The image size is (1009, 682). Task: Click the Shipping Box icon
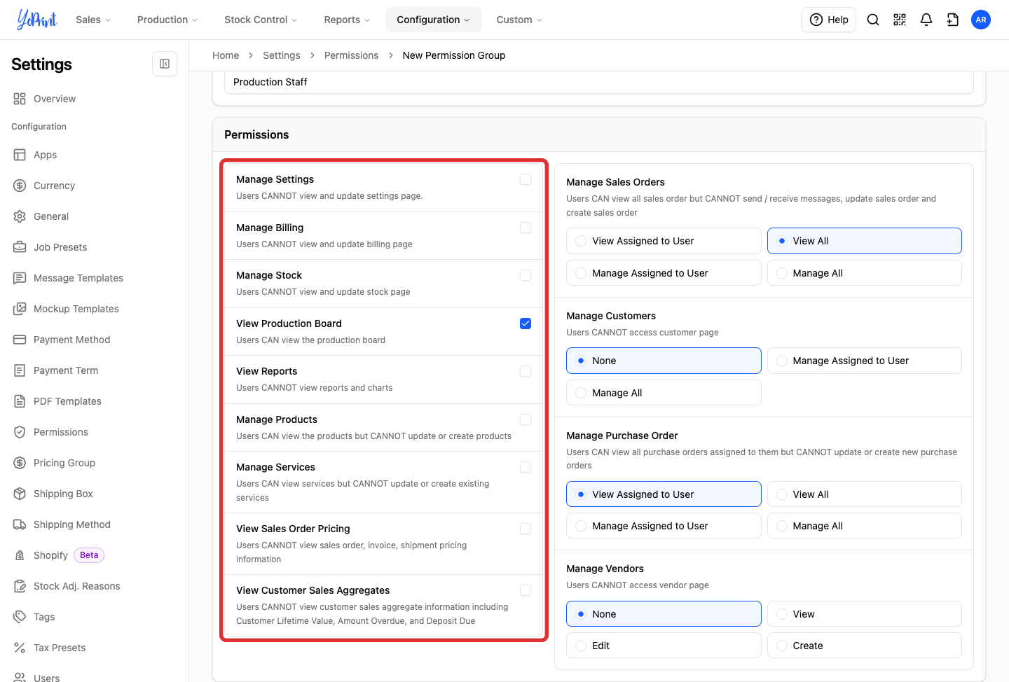coord(20,494)
